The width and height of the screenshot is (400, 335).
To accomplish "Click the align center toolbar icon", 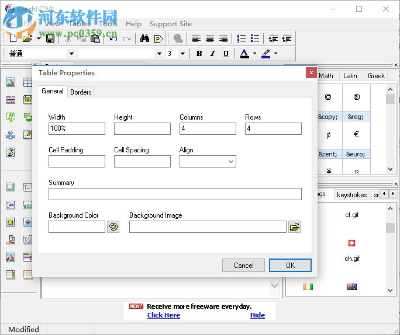I will pyautogui.click(x=210, y=39).
